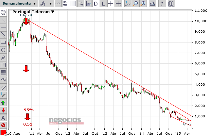
Task: Select the S parallel lines tool
Action: [3, 95]
